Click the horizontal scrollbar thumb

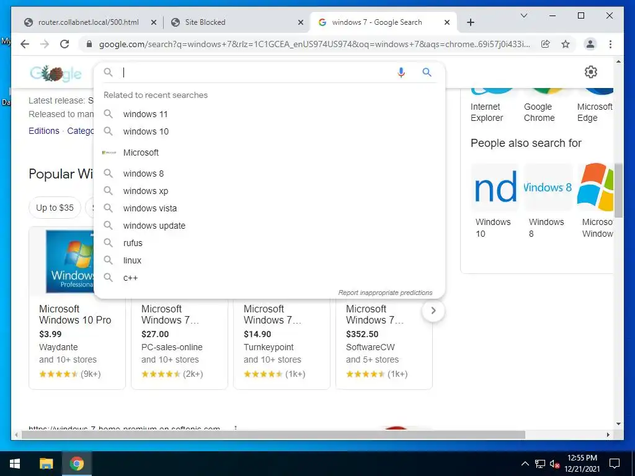coord(273,434)
